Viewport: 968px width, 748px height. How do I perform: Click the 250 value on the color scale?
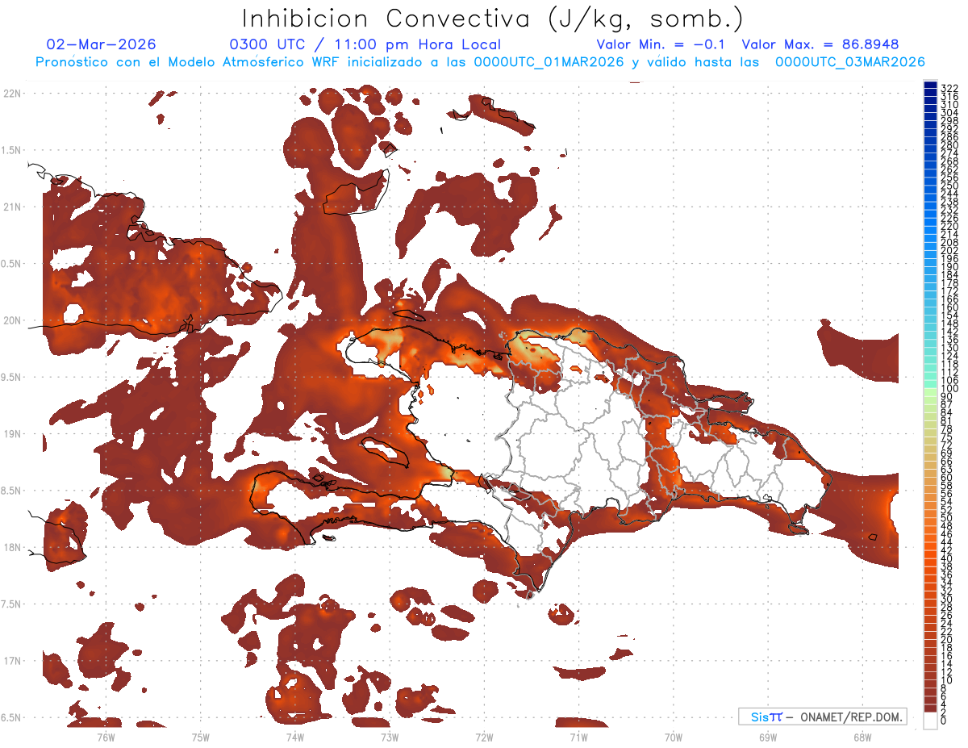949,186
